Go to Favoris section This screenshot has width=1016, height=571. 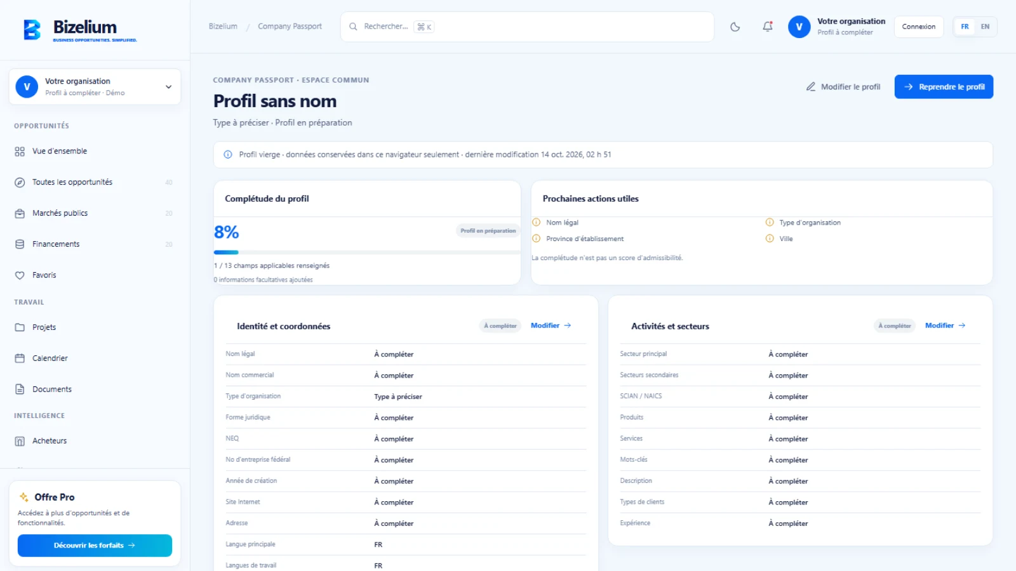click(94, 275)
